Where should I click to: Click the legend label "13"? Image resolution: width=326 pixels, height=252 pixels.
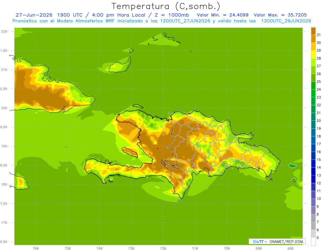tap(319, 175)
